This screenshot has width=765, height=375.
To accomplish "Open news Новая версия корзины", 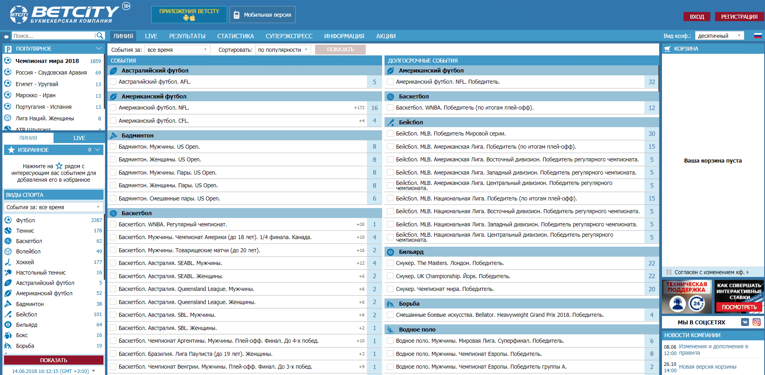I will pos(708,367).
